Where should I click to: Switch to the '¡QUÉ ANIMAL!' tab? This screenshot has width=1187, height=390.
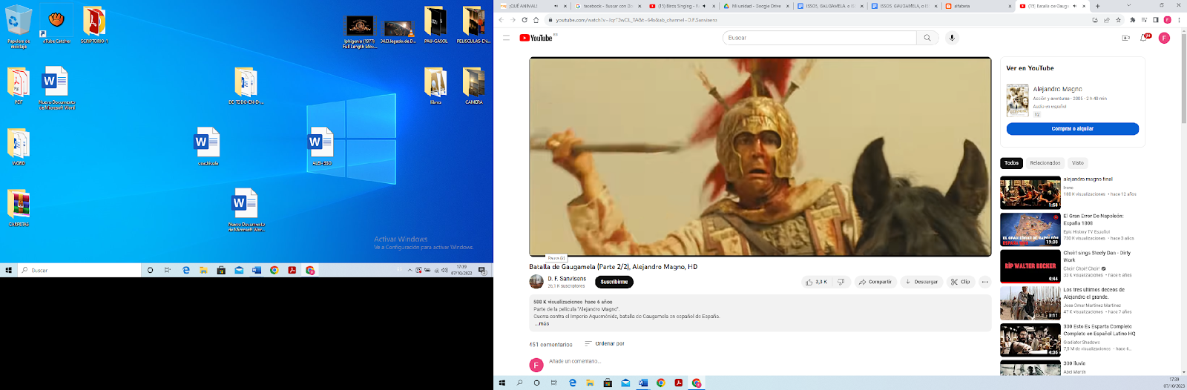[533, 6]
